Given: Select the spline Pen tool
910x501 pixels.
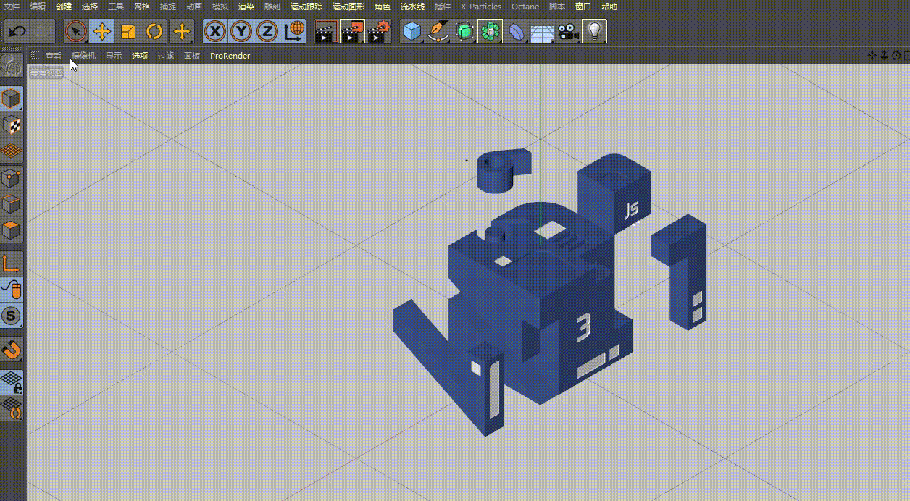Looking at the screenshot, I should pos(438,31).
